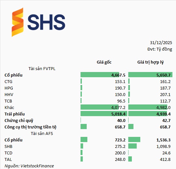Click the Chứng chỉ quỹ row label

pos(19,121)
